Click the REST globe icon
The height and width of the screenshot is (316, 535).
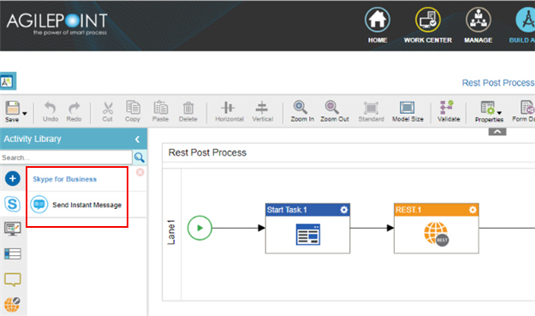coord(436,234)
